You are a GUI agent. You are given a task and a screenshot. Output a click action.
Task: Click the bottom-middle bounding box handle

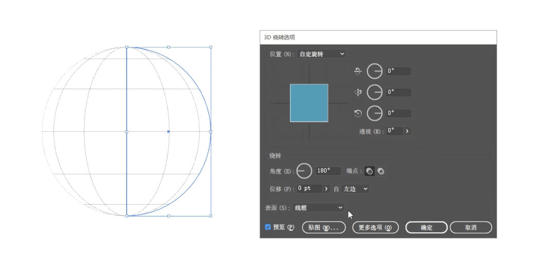click(168, 216)
